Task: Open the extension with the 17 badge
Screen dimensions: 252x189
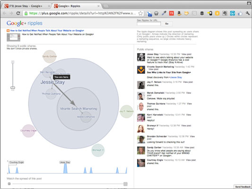Action: (x=149, y=14)
